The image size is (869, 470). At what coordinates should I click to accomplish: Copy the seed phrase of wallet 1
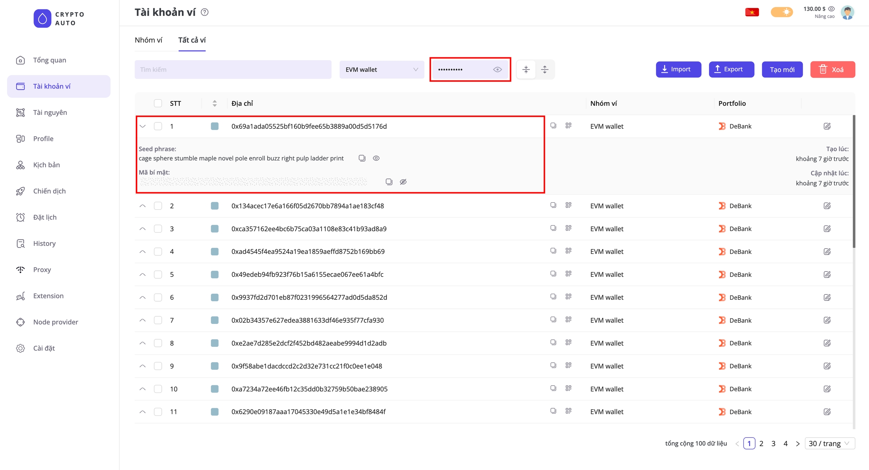pyautogui.click(x=362, y=158)
